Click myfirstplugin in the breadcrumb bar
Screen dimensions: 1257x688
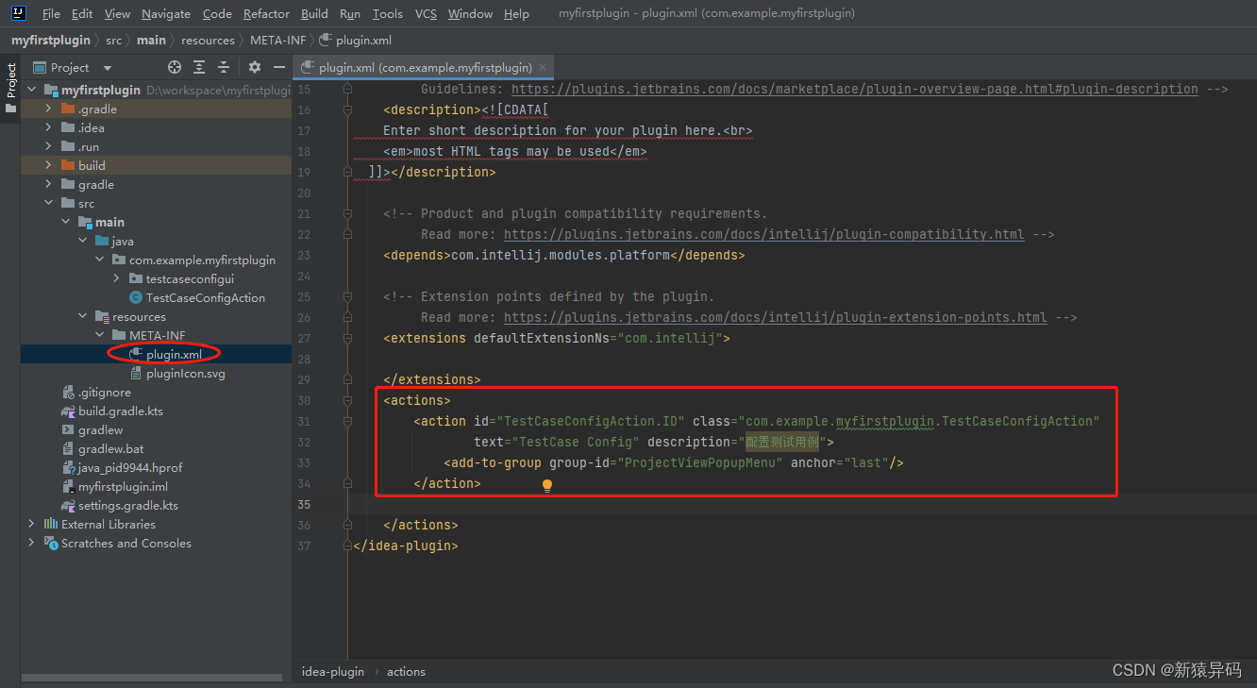(51, 40)
